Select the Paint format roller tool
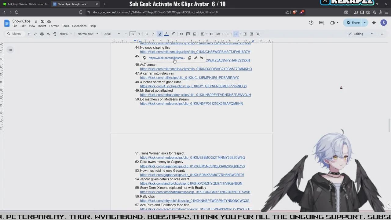The image size is (391, 220). point(55,34)
